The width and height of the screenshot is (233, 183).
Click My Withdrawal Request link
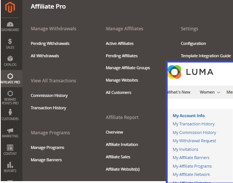pyautogui.click(x=195, y=141)
